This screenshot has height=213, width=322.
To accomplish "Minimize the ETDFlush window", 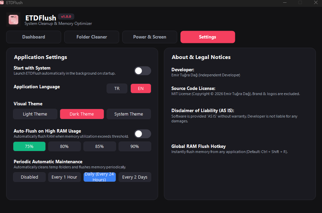I will click(285, 2).
